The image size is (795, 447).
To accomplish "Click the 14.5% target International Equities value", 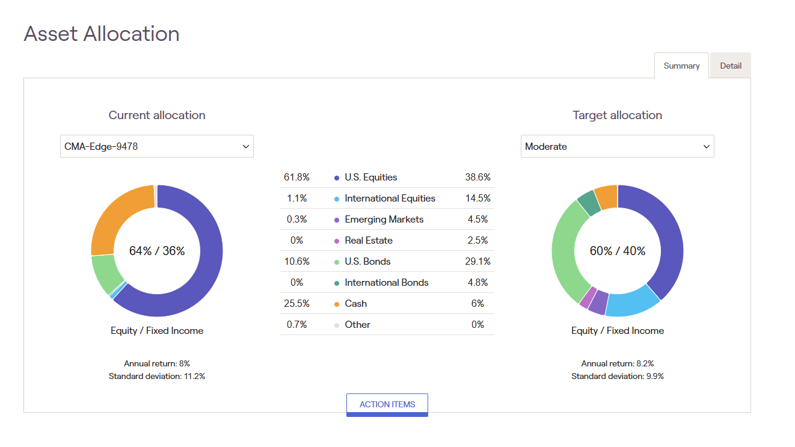I will coord(478,199).
